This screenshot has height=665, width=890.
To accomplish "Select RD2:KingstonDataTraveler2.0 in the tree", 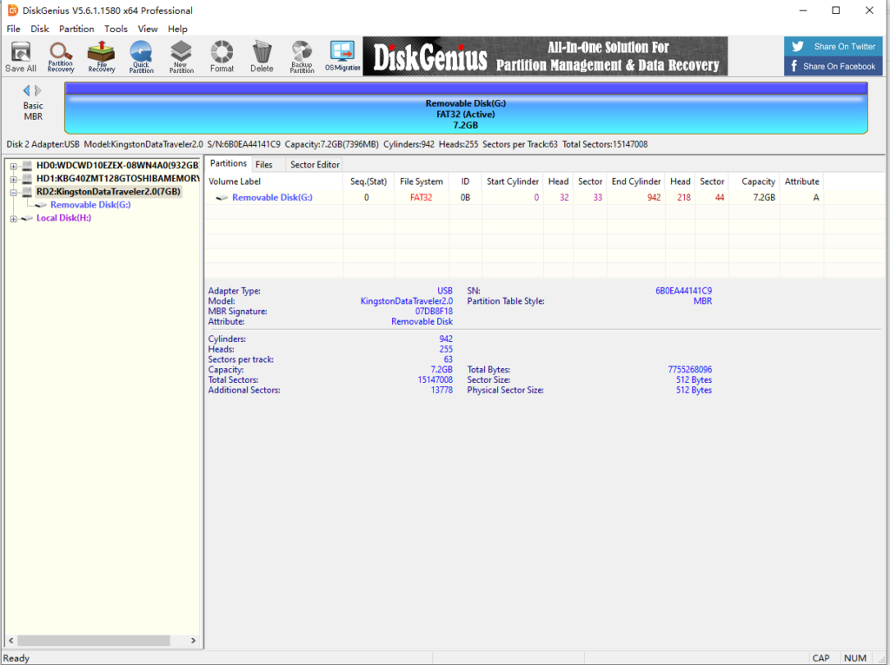I will tap(109, 192).
